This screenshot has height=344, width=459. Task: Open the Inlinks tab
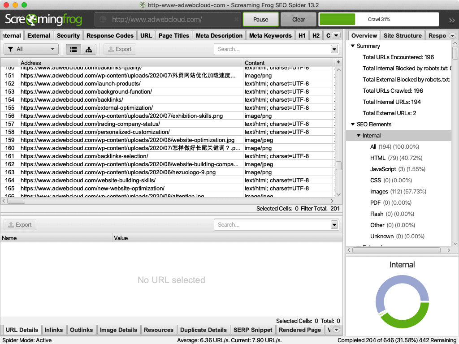click(x=54, y=330)
